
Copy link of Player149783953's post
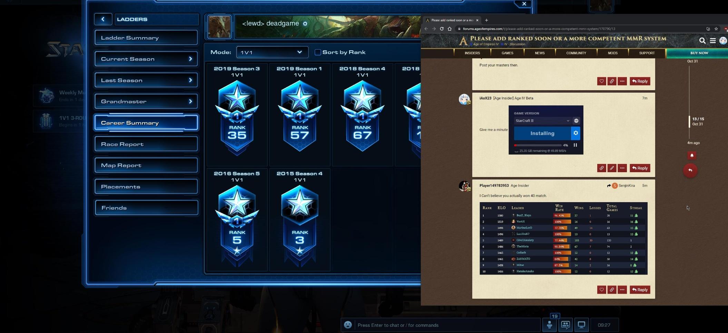point(612,290)
